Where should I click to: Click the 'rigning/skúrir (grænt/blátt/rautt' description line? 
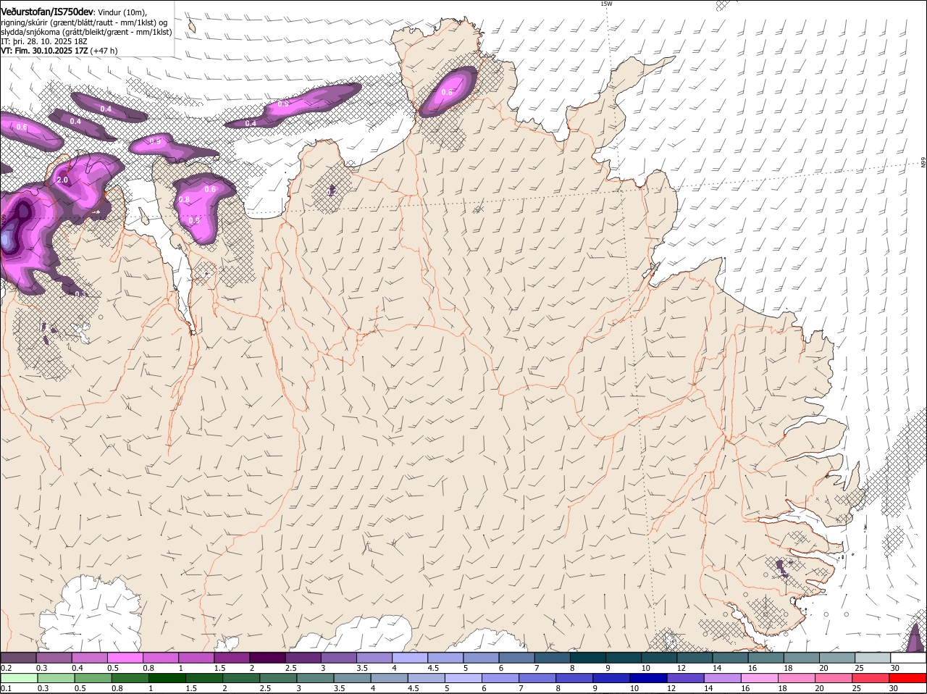[84, 22]
